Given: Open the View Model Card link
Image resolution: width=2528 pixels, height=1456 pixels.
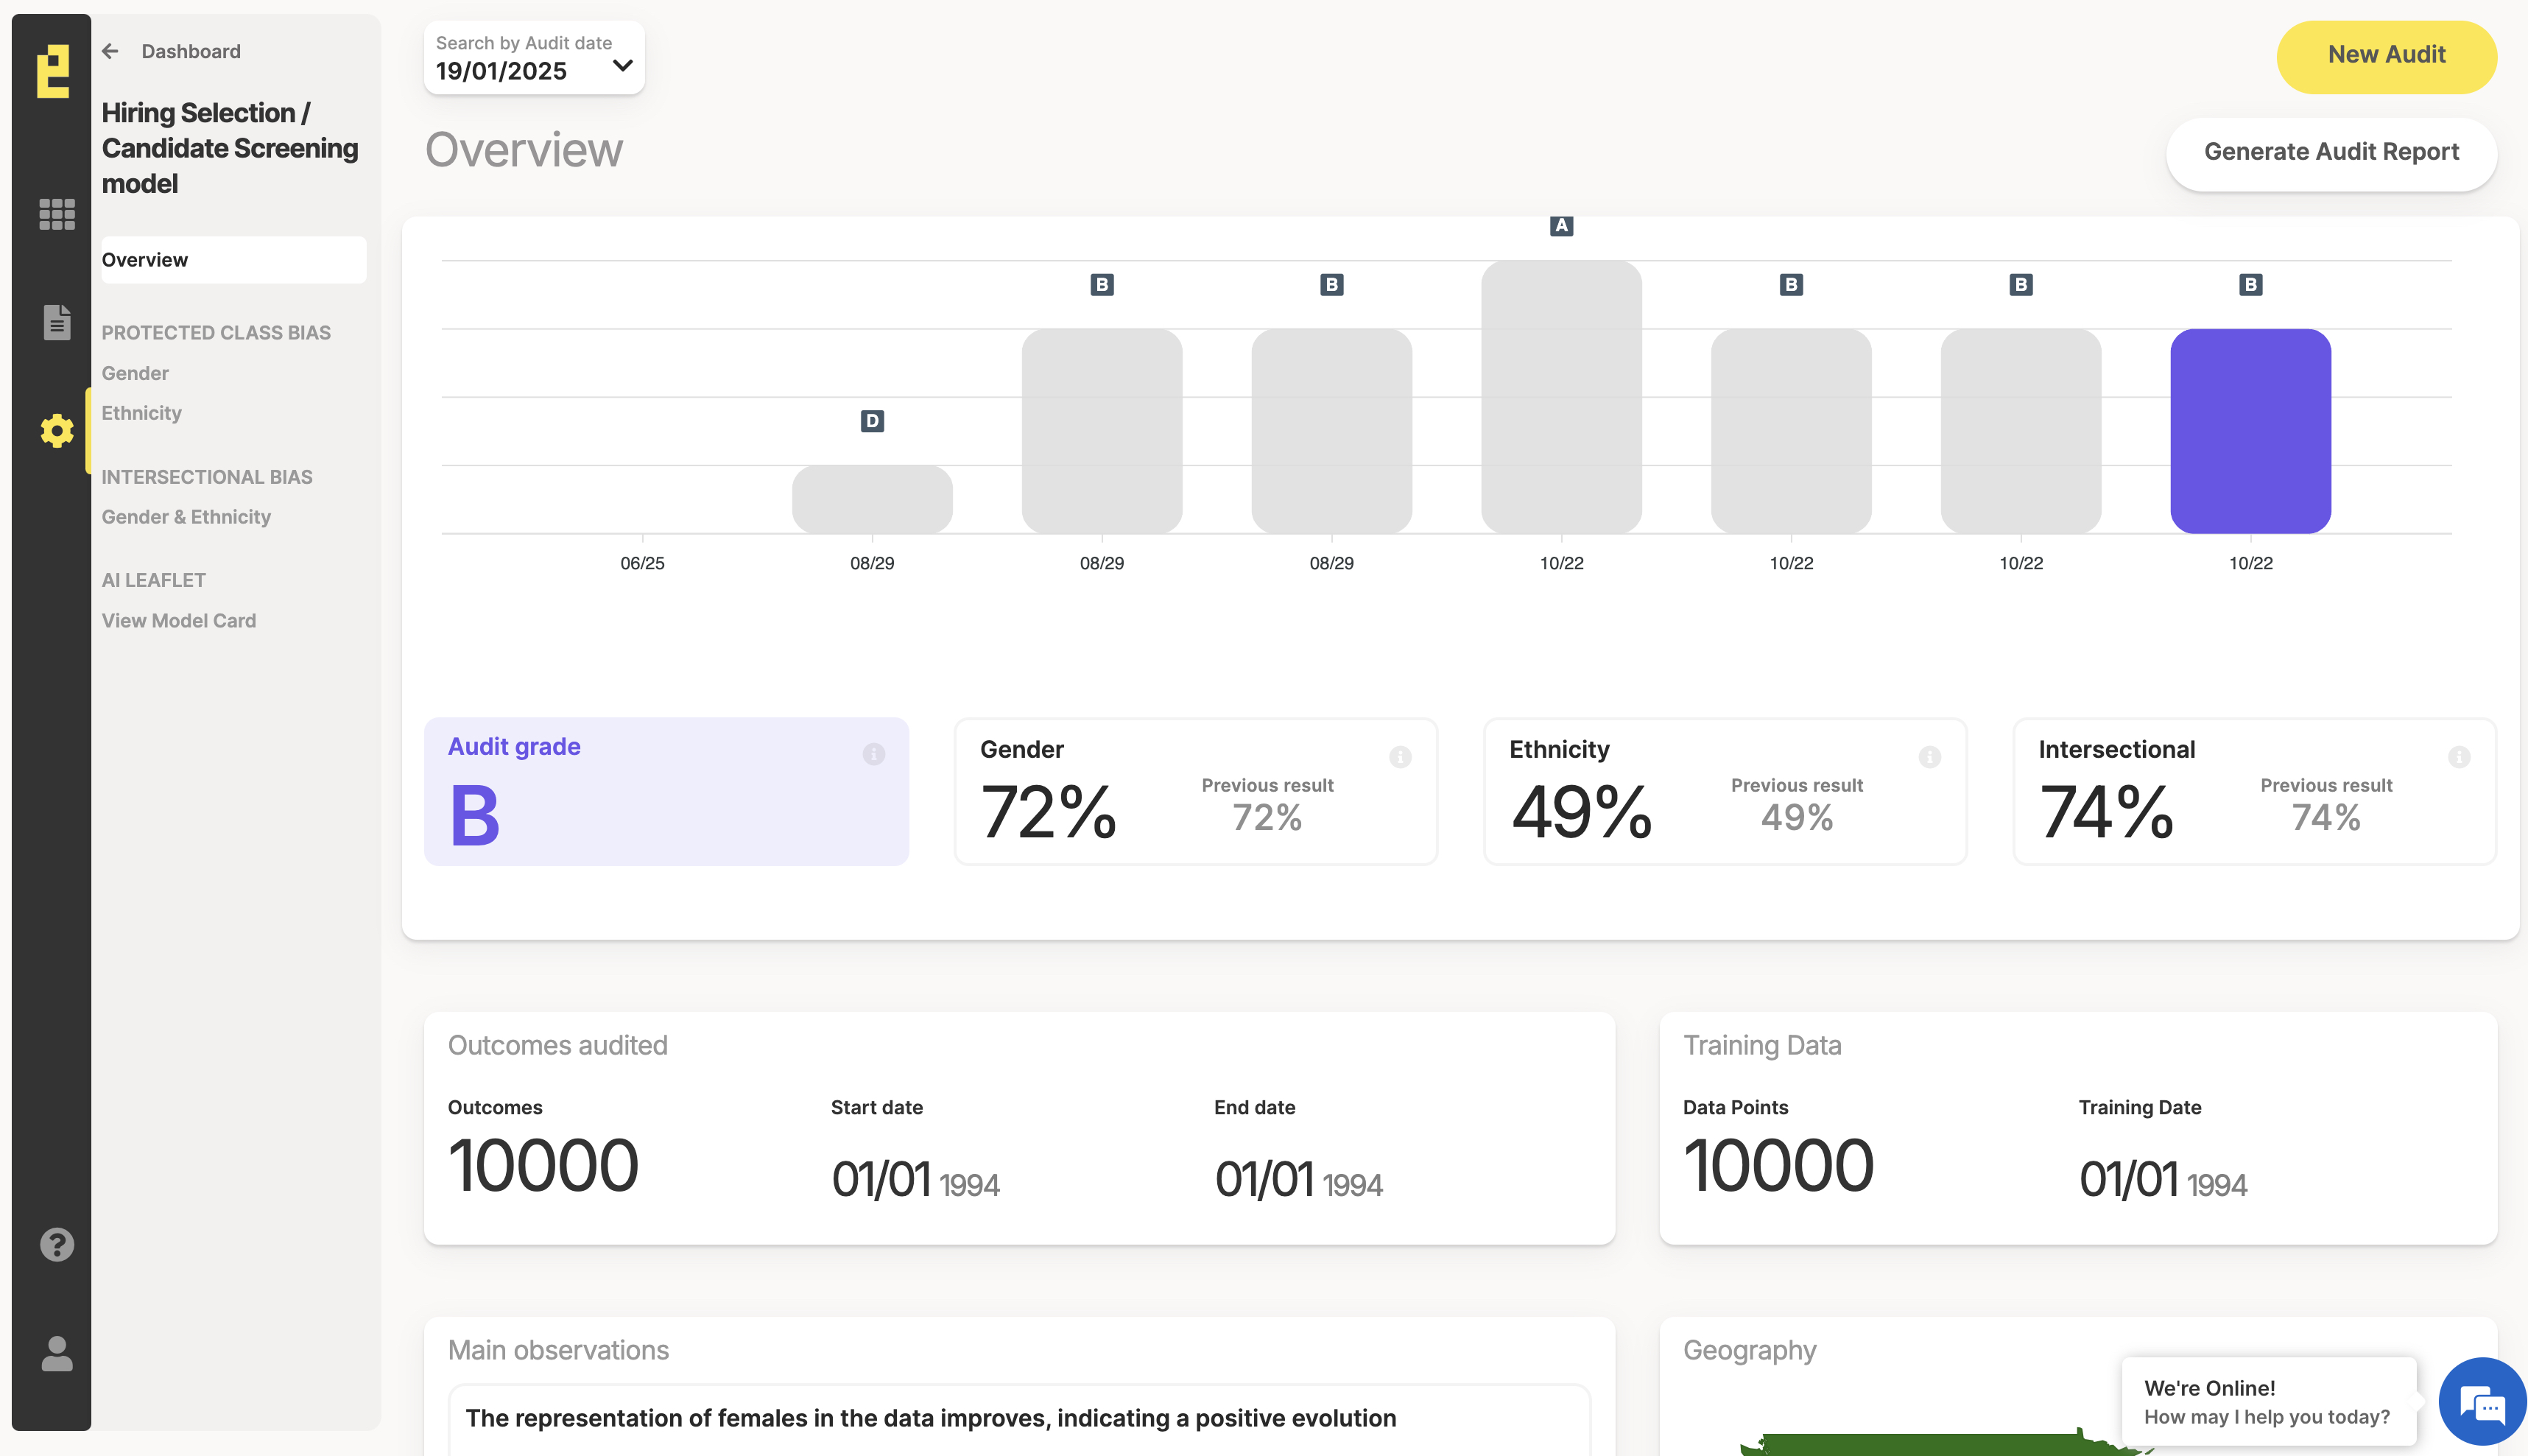Looking at the screenshot, I should click(179, 621).
